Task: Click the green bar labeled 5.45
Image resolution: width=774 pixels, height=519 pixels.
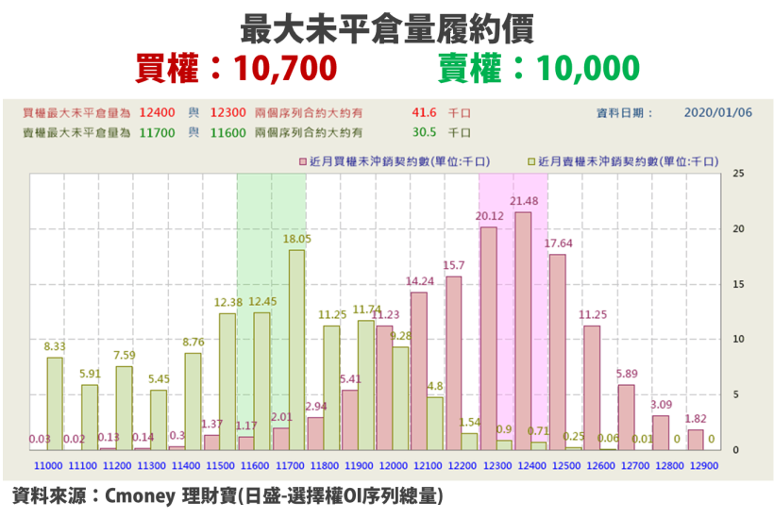Action: coord(159,420)
